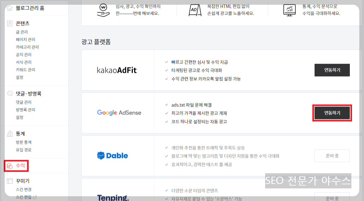Viewport: 364px width, 201px height.
Task: Click the AD signboard icon
Action: coord(195,10)
